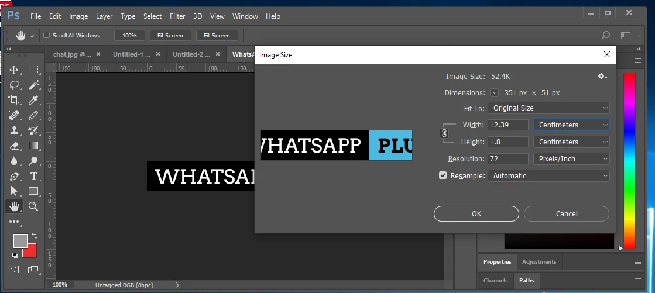This screenshot has width=655, height=293.
Task: Click the 100% zoom button
Action: click(129, 36)
